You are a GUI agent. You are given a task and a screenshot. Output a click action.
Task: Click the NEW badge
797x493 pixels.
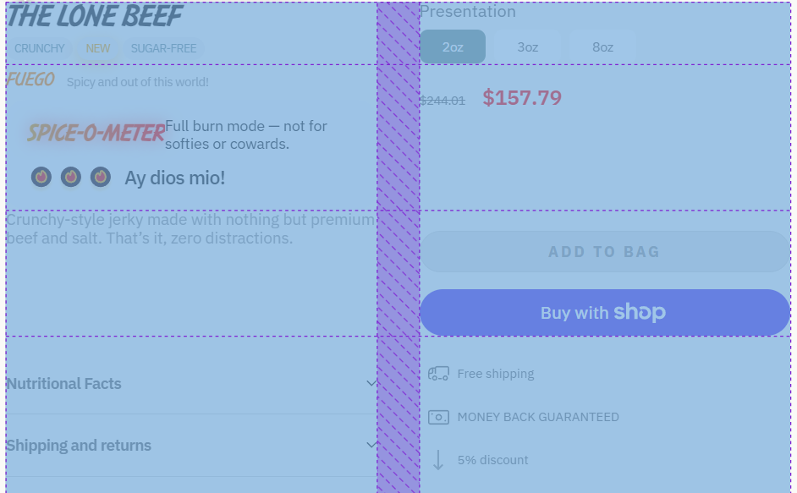(x=98, y=48)
